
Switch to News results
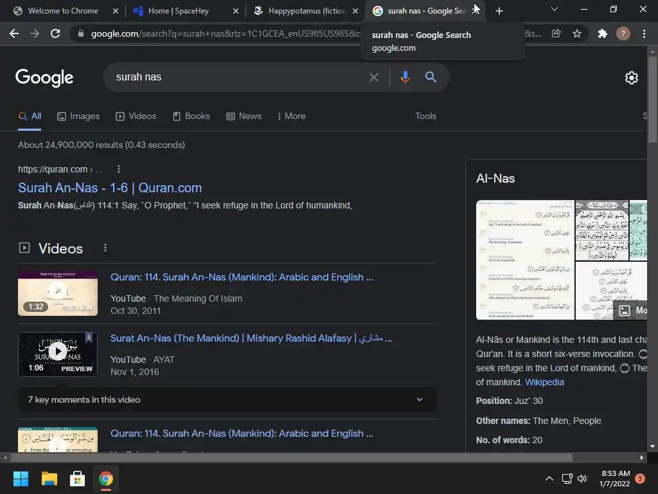pos(244,116)
